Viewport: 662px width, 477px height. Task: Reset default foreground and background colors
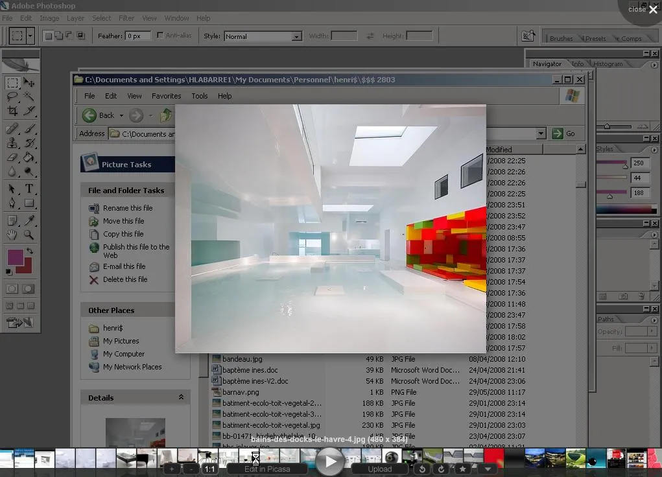pyautogui.click(x=9, y=272)
